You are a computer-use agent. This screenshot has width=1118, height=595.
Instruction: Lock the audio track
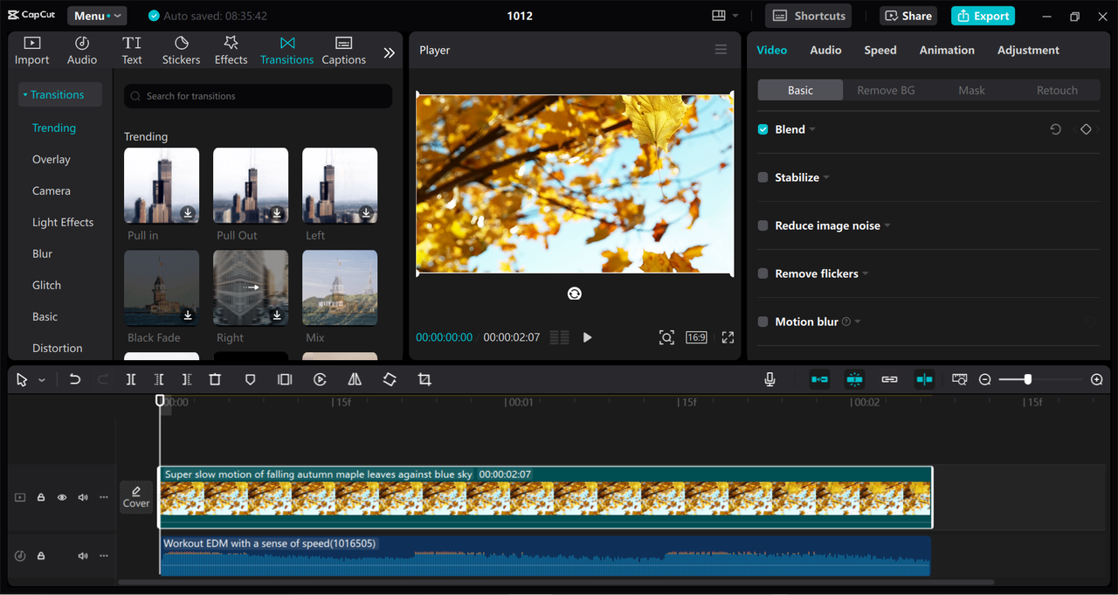point(41,556)
